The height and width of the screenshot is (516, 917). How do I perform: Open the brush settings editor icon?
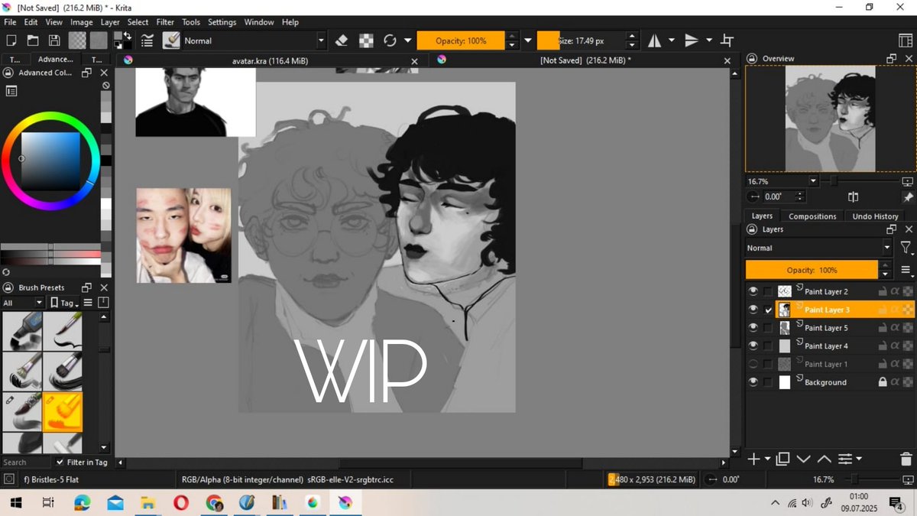(x=147, y=41)
